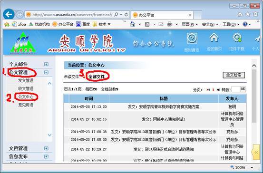Open the 安全(S) menu
The image size is (263, 173).
click(x=210, y=24)
